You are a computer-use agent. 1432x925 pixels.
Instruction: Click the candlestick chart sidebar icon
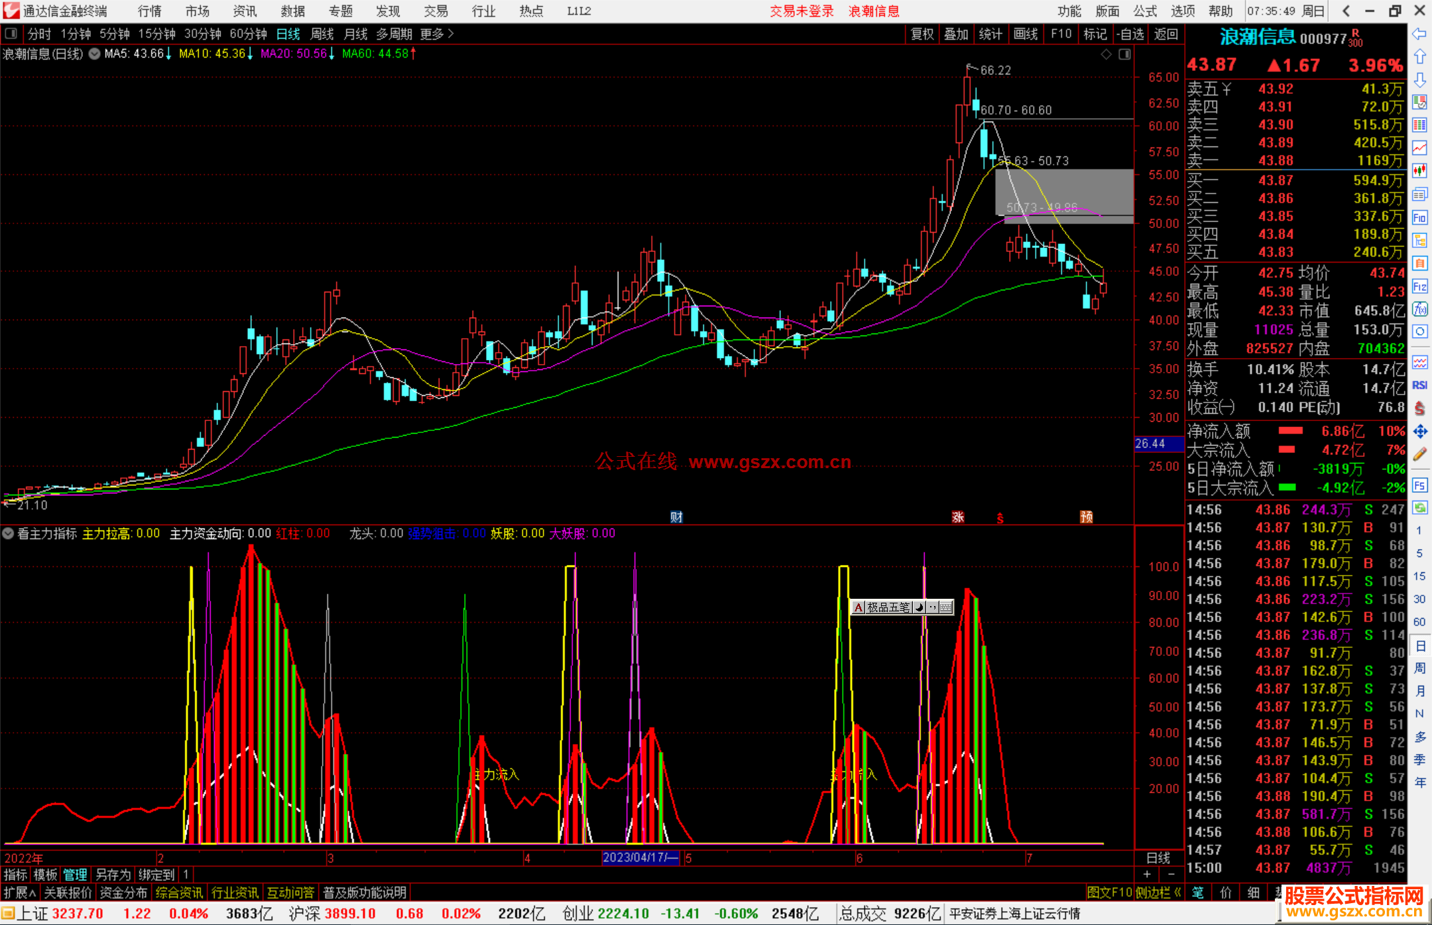tap(1419, 171)
